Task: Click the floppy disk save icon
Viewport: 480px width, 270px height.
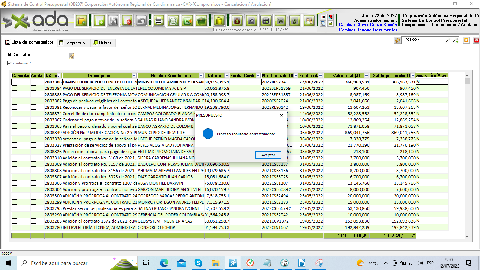Action: pos(113,21)
